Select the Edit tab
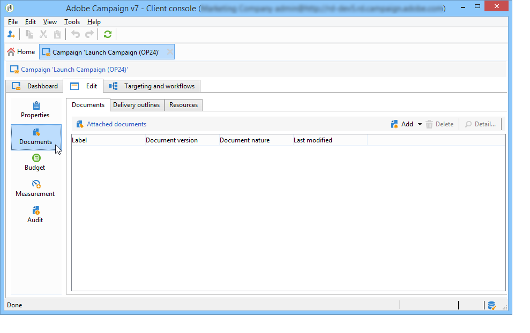Image resolution: width=530 pixels, height=333 pixels. coord(83,86)
